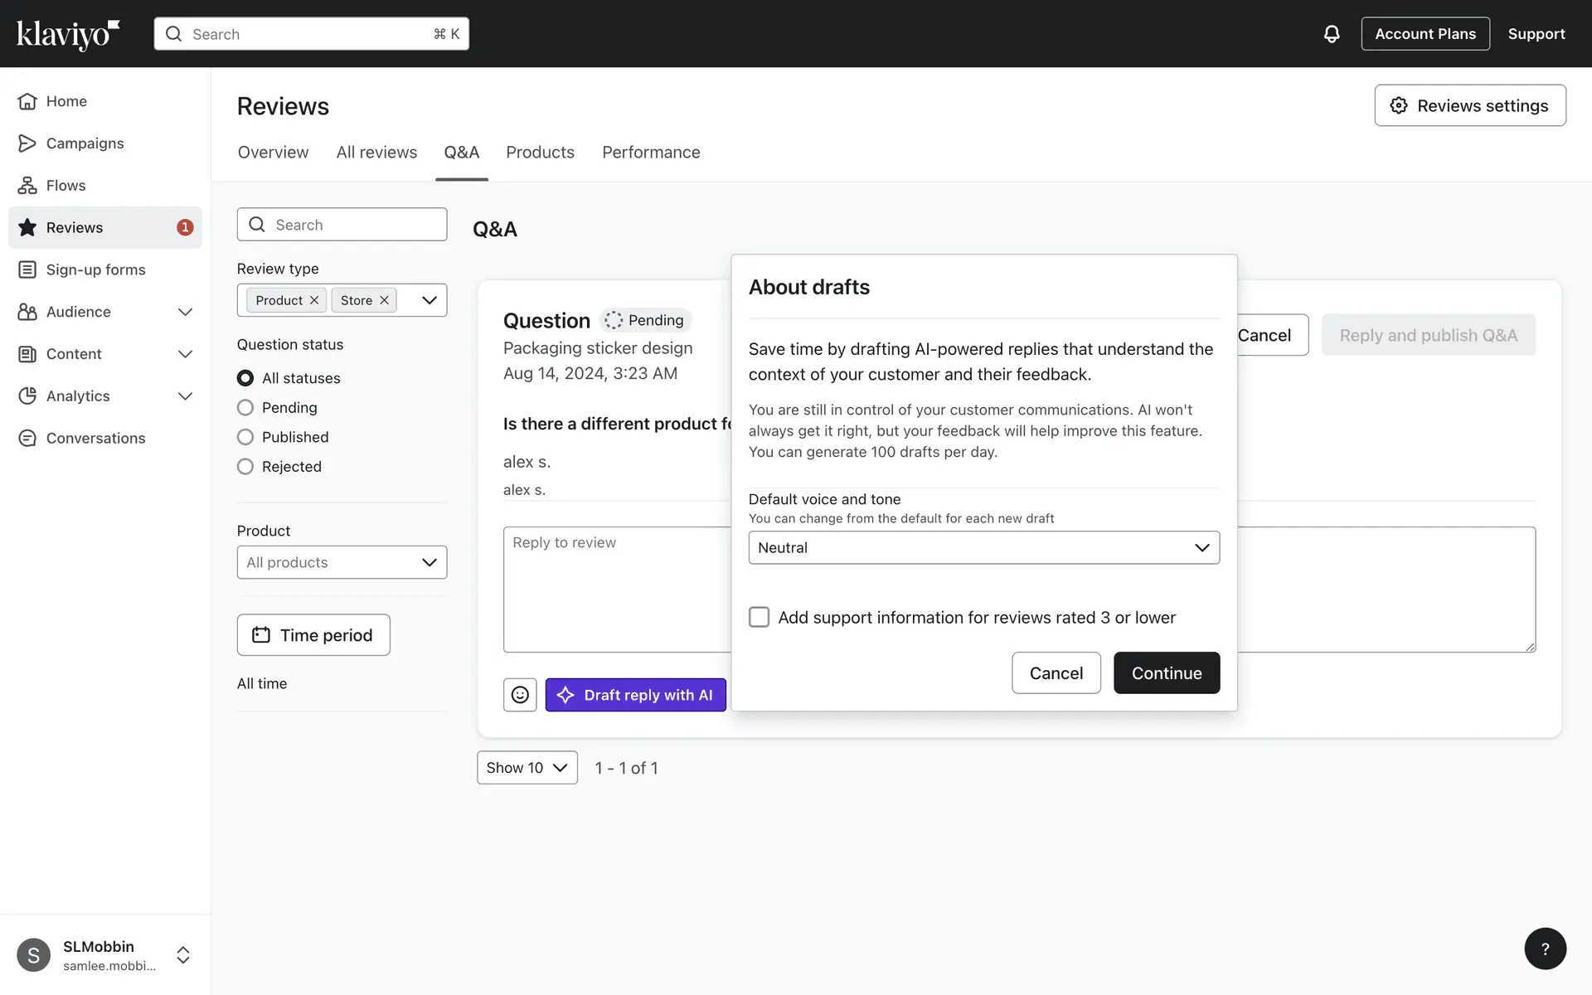Click Continue in About drafts dialog

click(x=1166, y=673)
